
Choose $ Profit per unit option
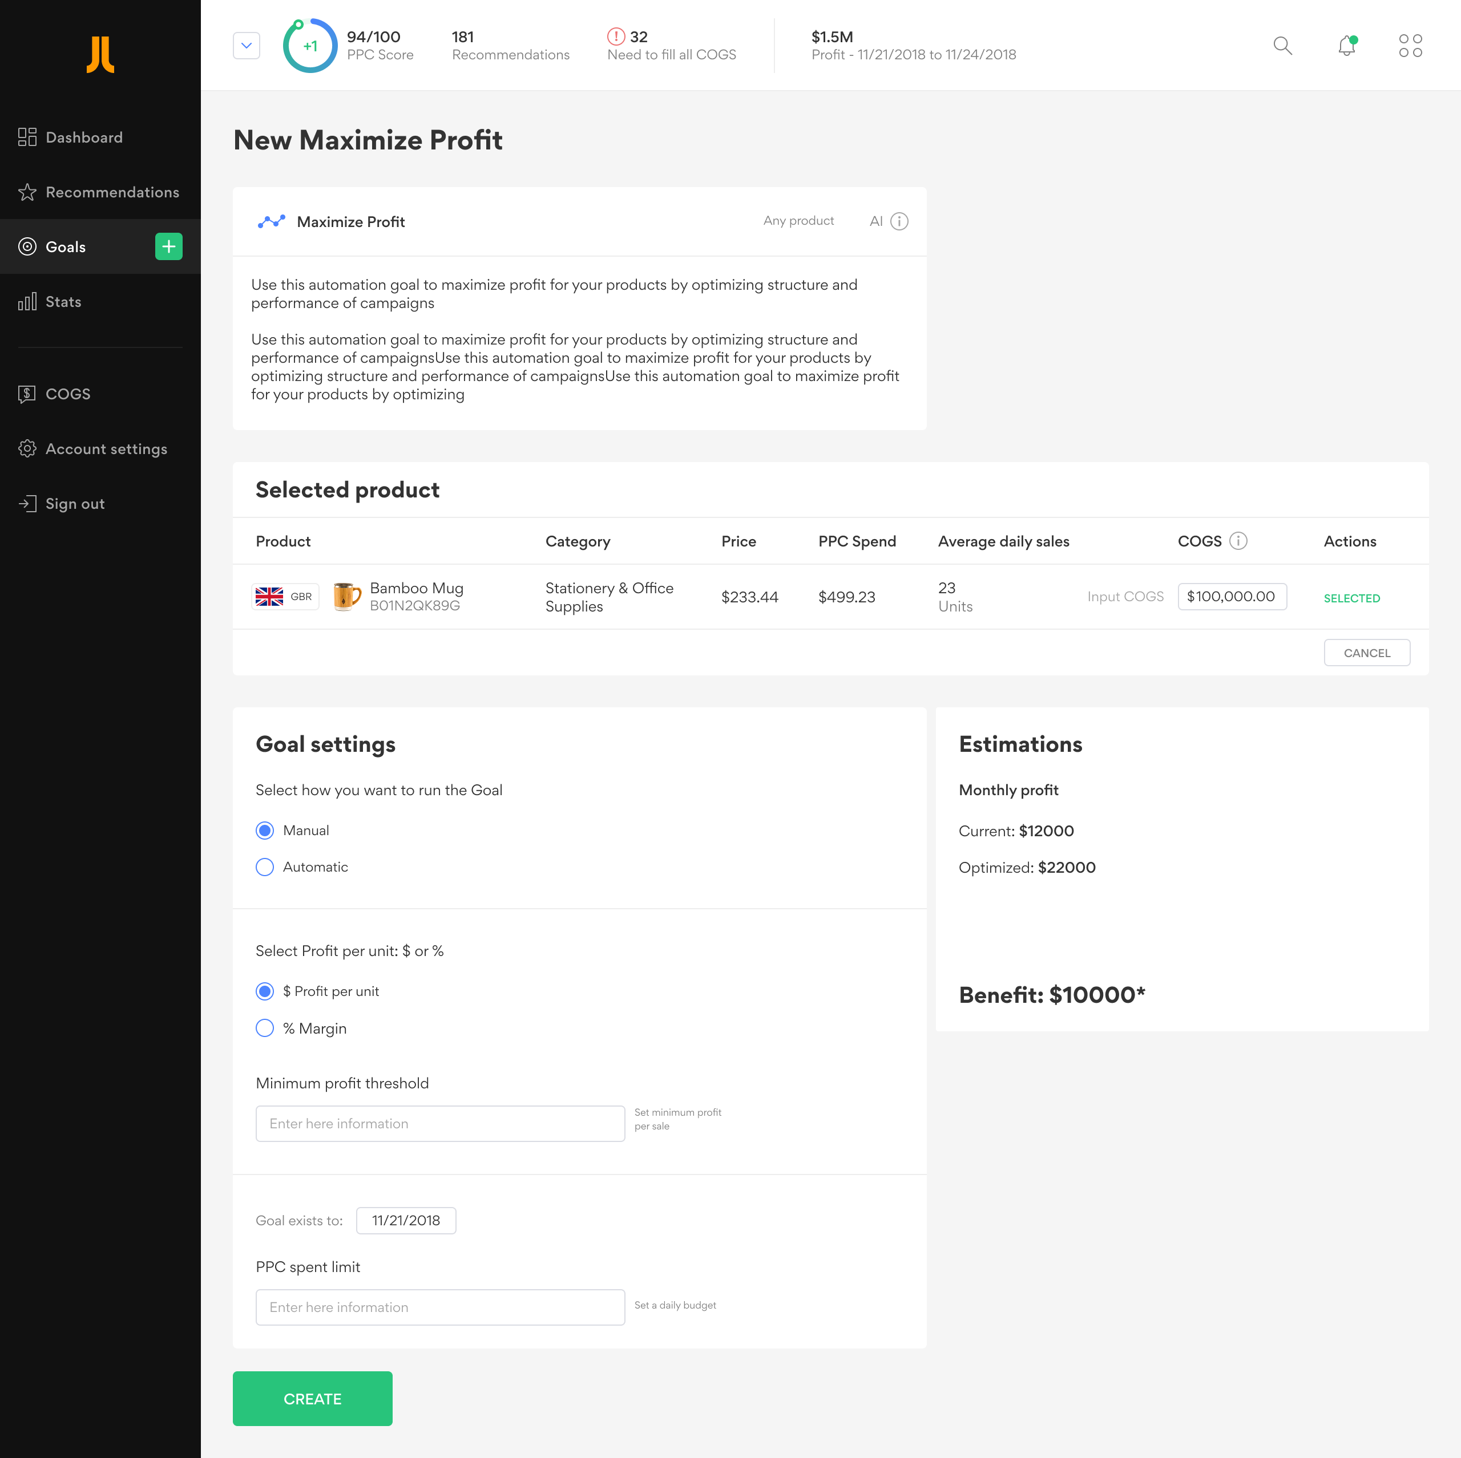pyautogui.click(x=265, y=991)
